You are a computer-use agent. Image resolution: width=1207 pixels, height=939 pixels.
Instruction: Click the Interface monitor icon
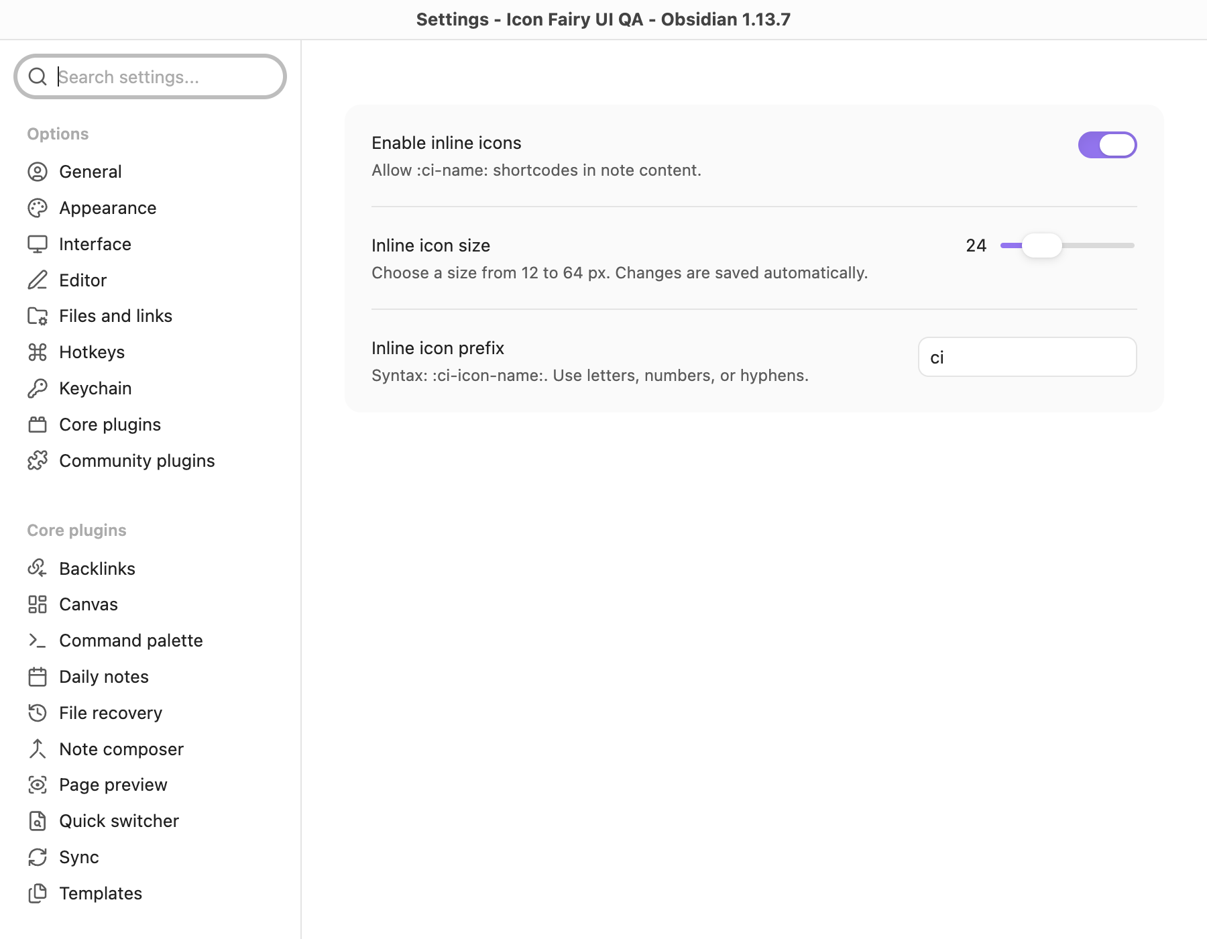tap(38, 244)
